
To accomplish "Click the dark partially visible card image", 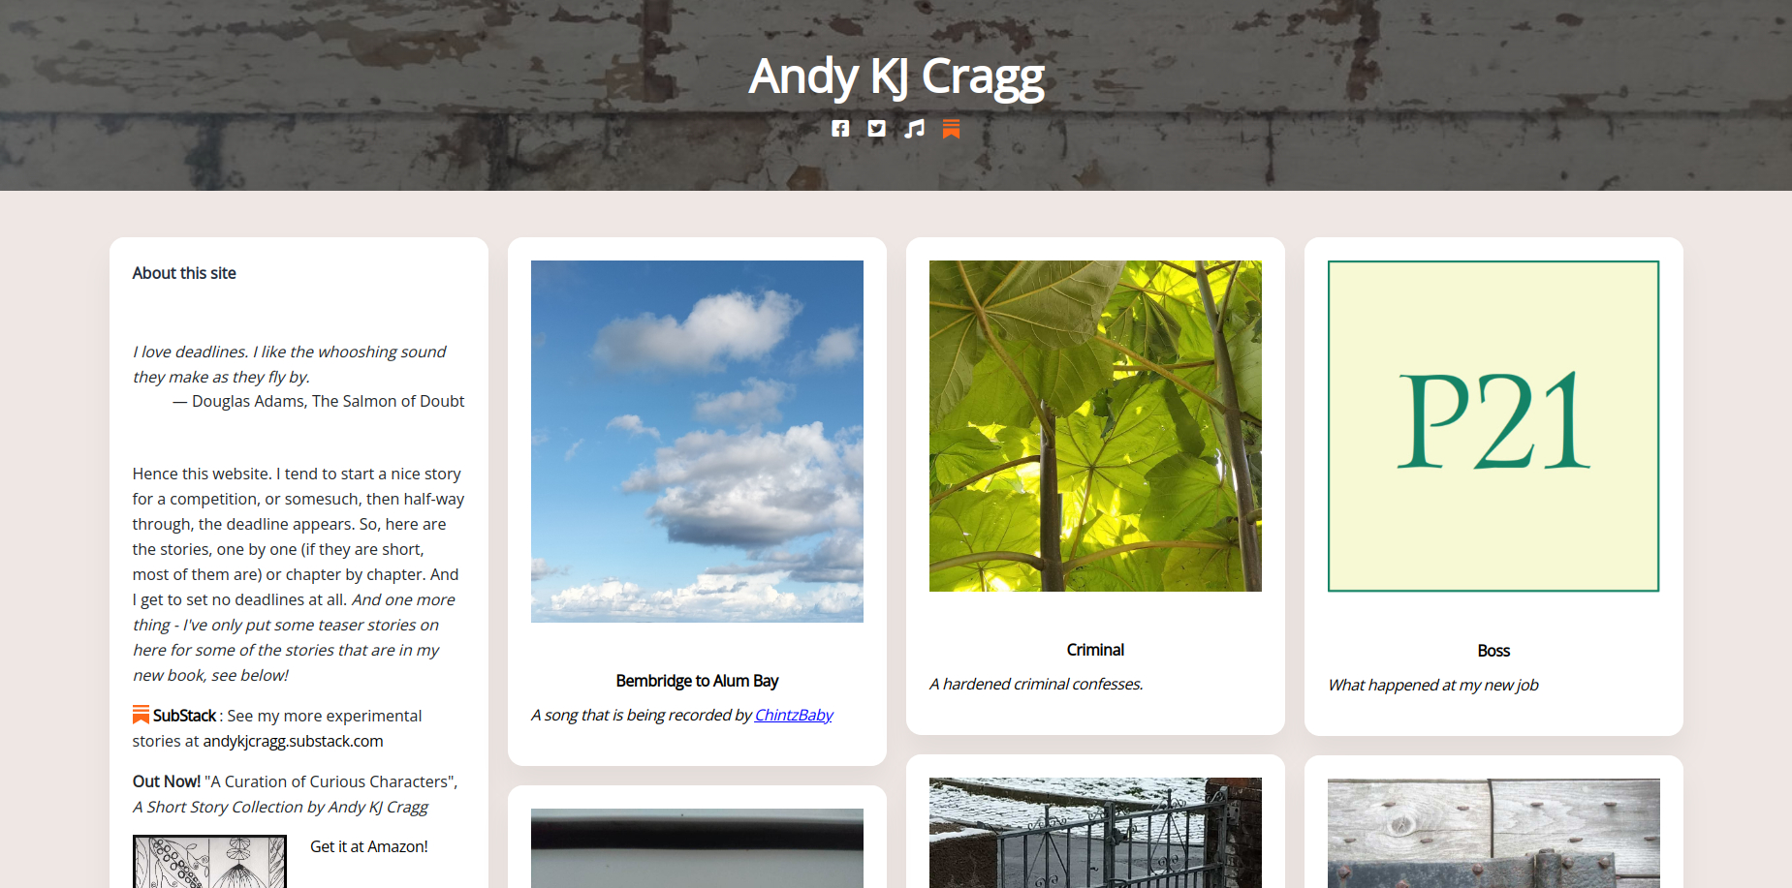I will 697,848.
